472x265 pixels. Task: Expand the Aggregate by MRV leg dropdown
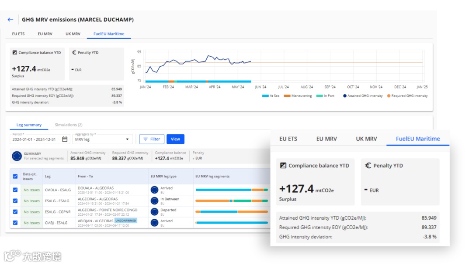(102, 139)
